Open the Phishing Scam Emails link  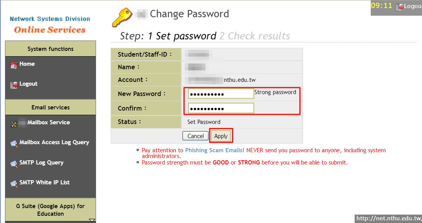click(213, 150)
